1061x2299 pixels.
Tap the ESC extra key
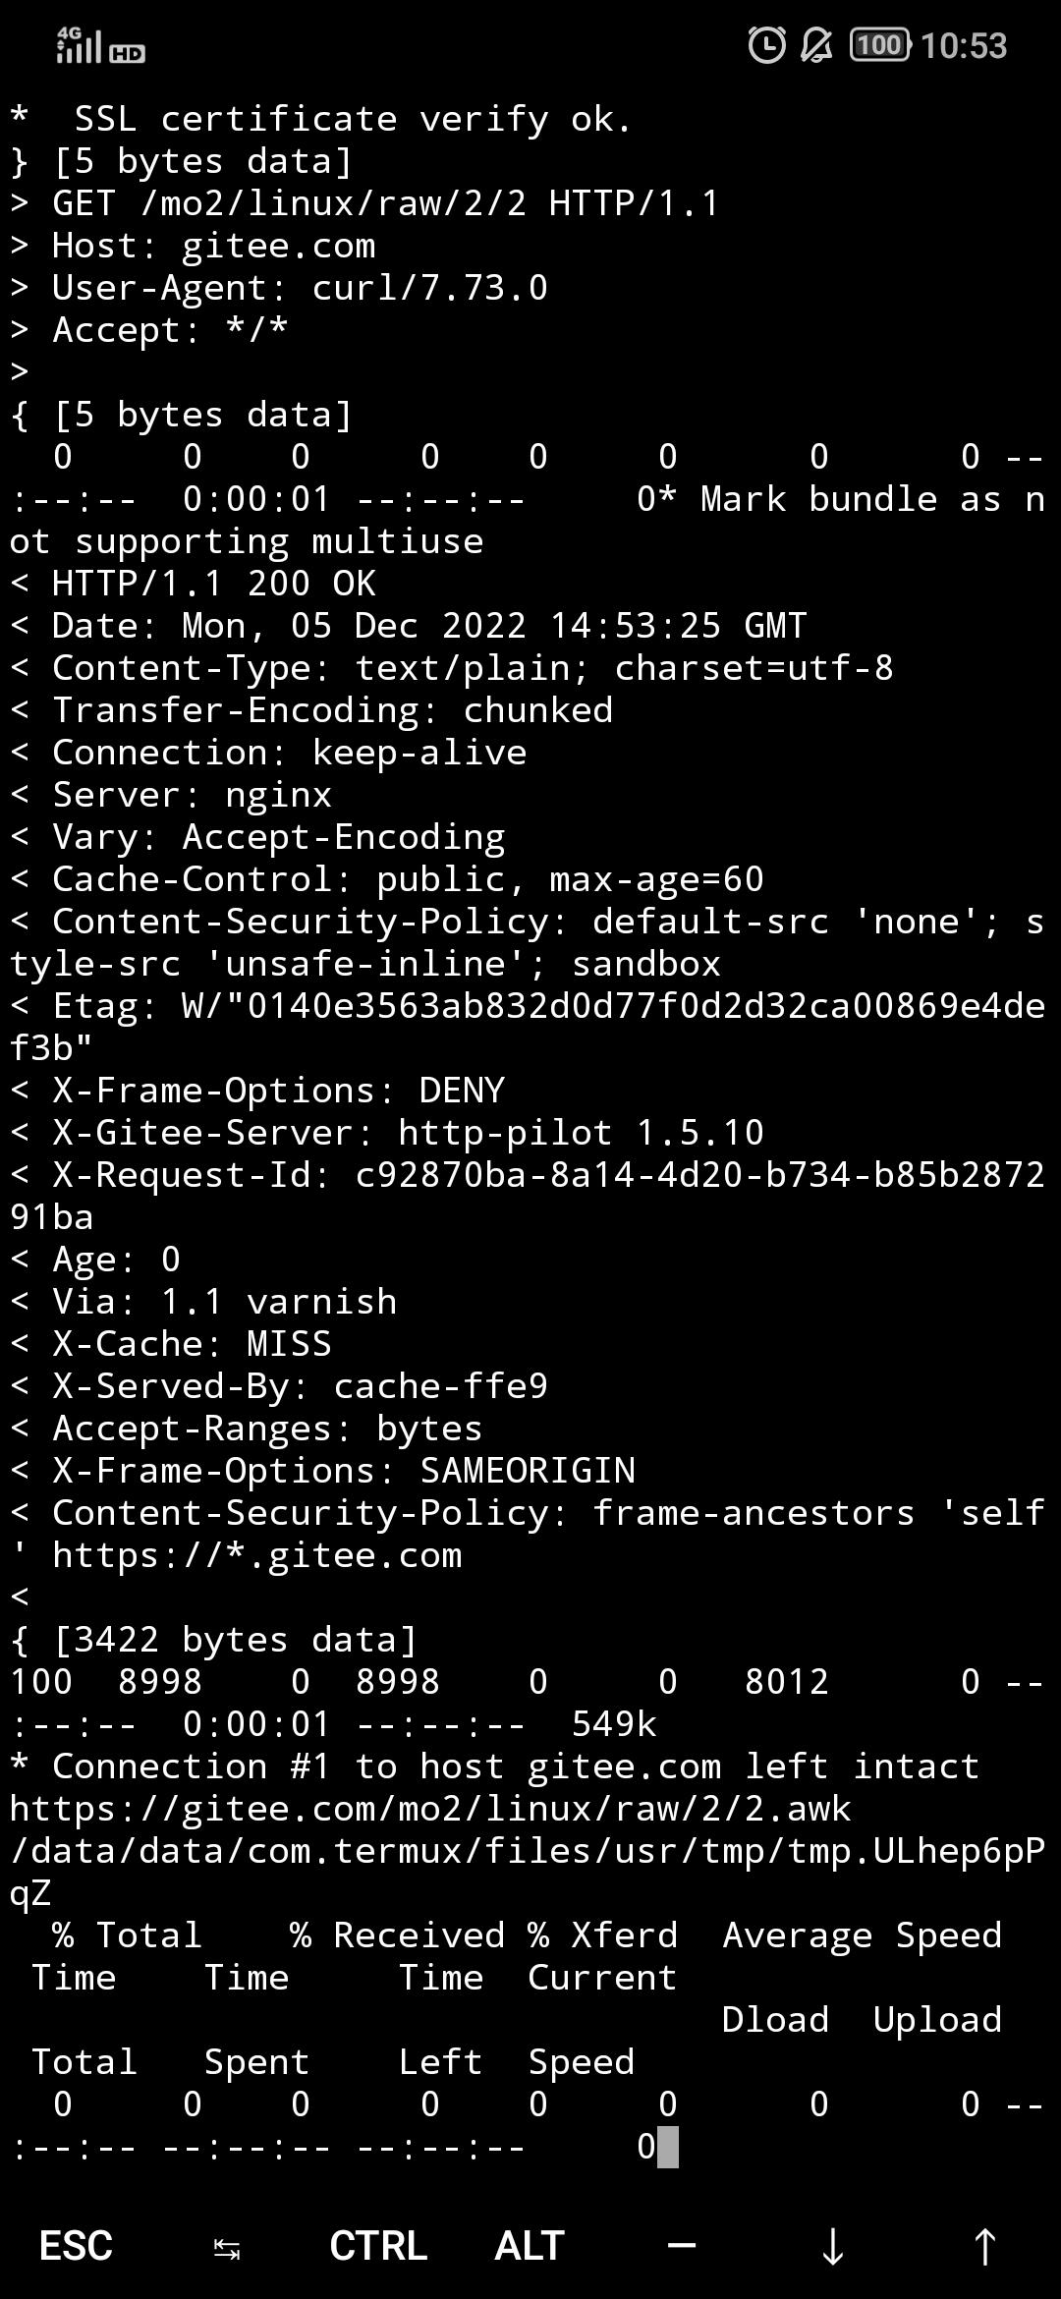point(76,2246)
